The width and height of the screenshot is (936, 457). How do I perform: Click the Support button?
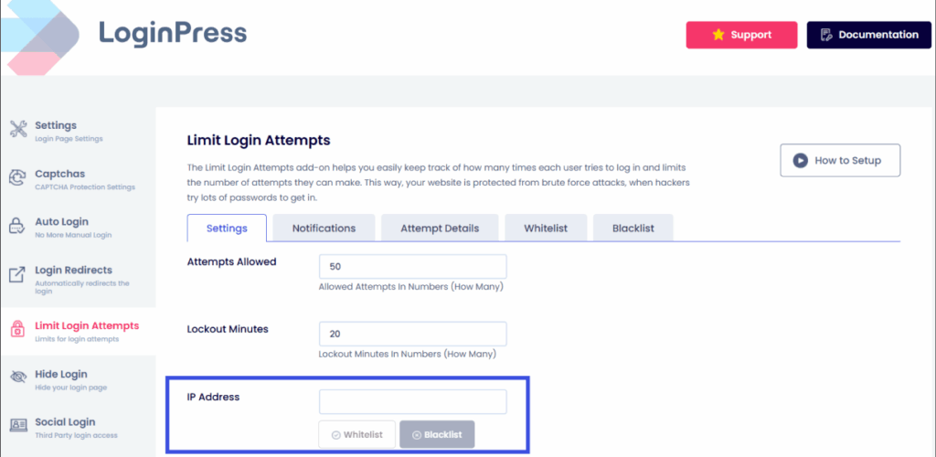coord(741,35)
